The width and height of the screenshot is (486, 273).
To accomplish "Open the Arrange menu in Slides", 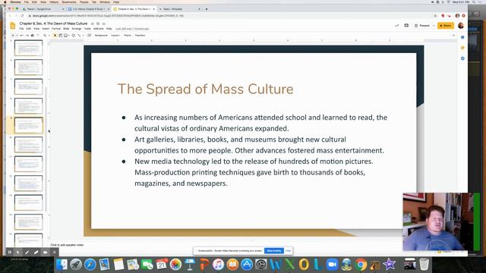I will pyautogui.click(x=77, y=29).
